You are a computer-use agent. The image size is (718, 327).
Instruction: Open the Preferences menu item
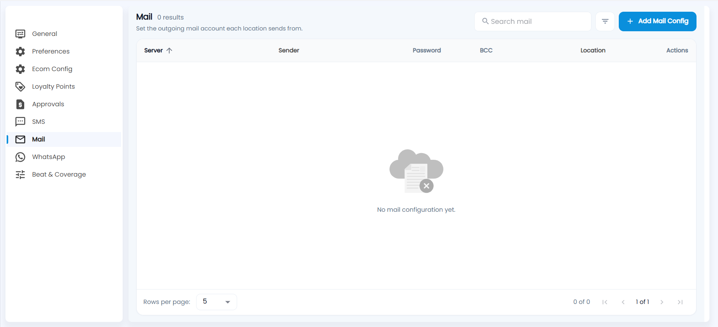[x=64, y=52]
